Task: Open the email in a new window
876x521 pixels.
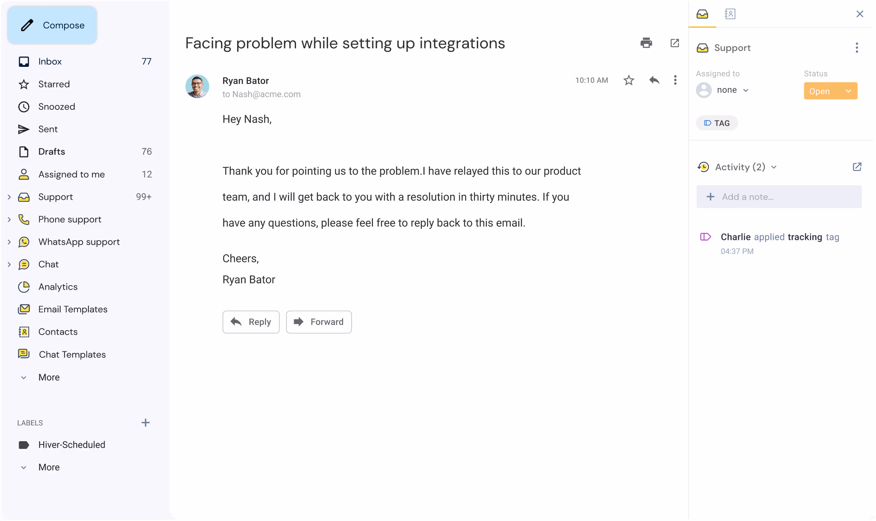Action: (x=674, y=43)
